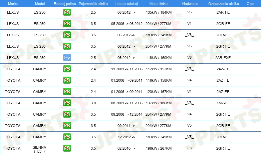
Task: Select the 1MZ-FE engine code cell
Action: (223, 103)
